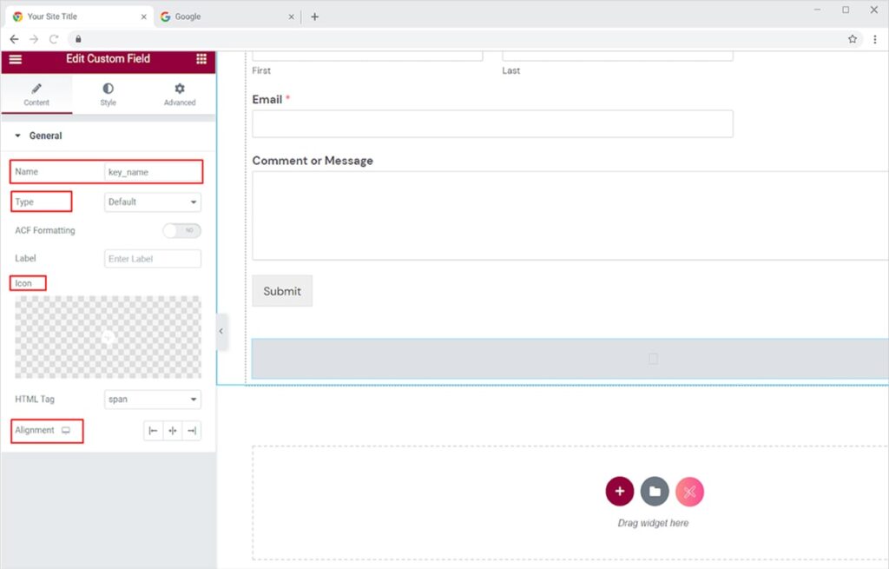The width and height of the screenshot is (889, 569).
Task: Click the Enter Label input field
Action: click(153, 259)
